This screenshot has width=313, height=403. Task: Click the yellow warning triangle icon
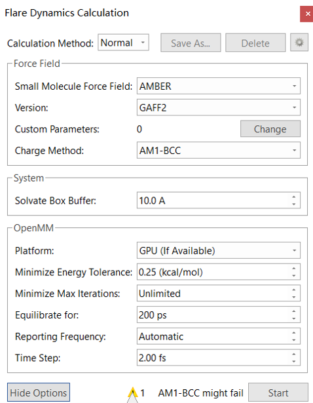pos(133,393)
